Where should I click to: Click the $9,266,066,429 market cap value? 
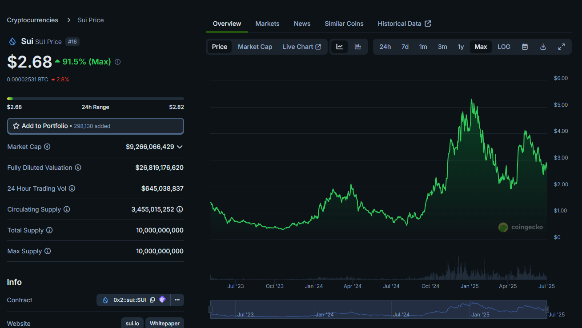pos(150,147)
